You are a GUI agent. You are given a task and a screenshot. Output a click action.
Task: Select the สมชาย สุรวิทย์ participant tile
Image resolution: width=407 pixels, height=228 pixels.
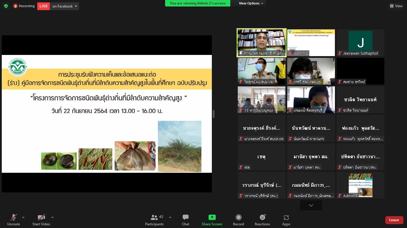pos(361,71)
